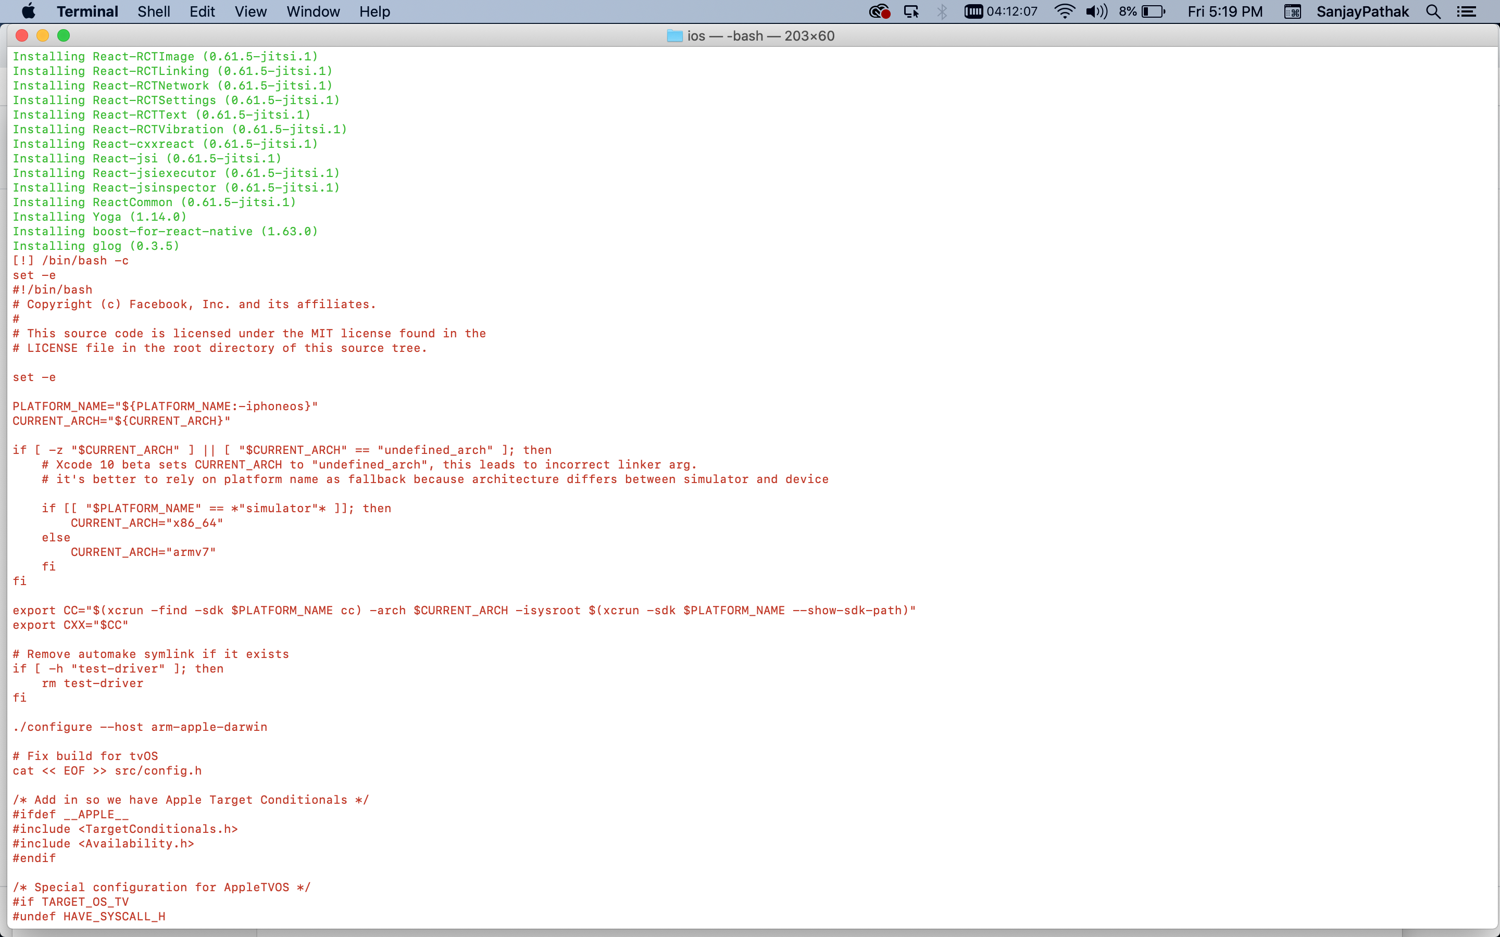Open the Apple menu
1500x937 pixels.
pos(29,11)
